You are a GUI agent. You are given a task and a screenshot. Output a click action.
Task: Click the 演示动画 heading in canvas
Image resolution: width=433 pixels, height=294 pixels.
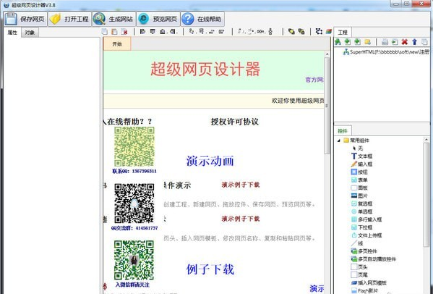210,161
